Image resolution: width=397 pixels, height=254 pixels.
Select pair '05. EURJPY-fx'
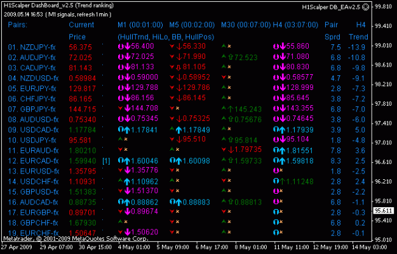32,89
